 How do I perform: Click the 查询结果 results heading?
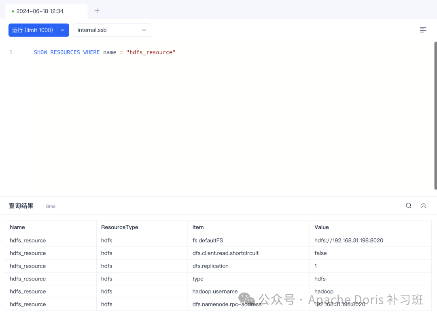(x=21, y=206)
